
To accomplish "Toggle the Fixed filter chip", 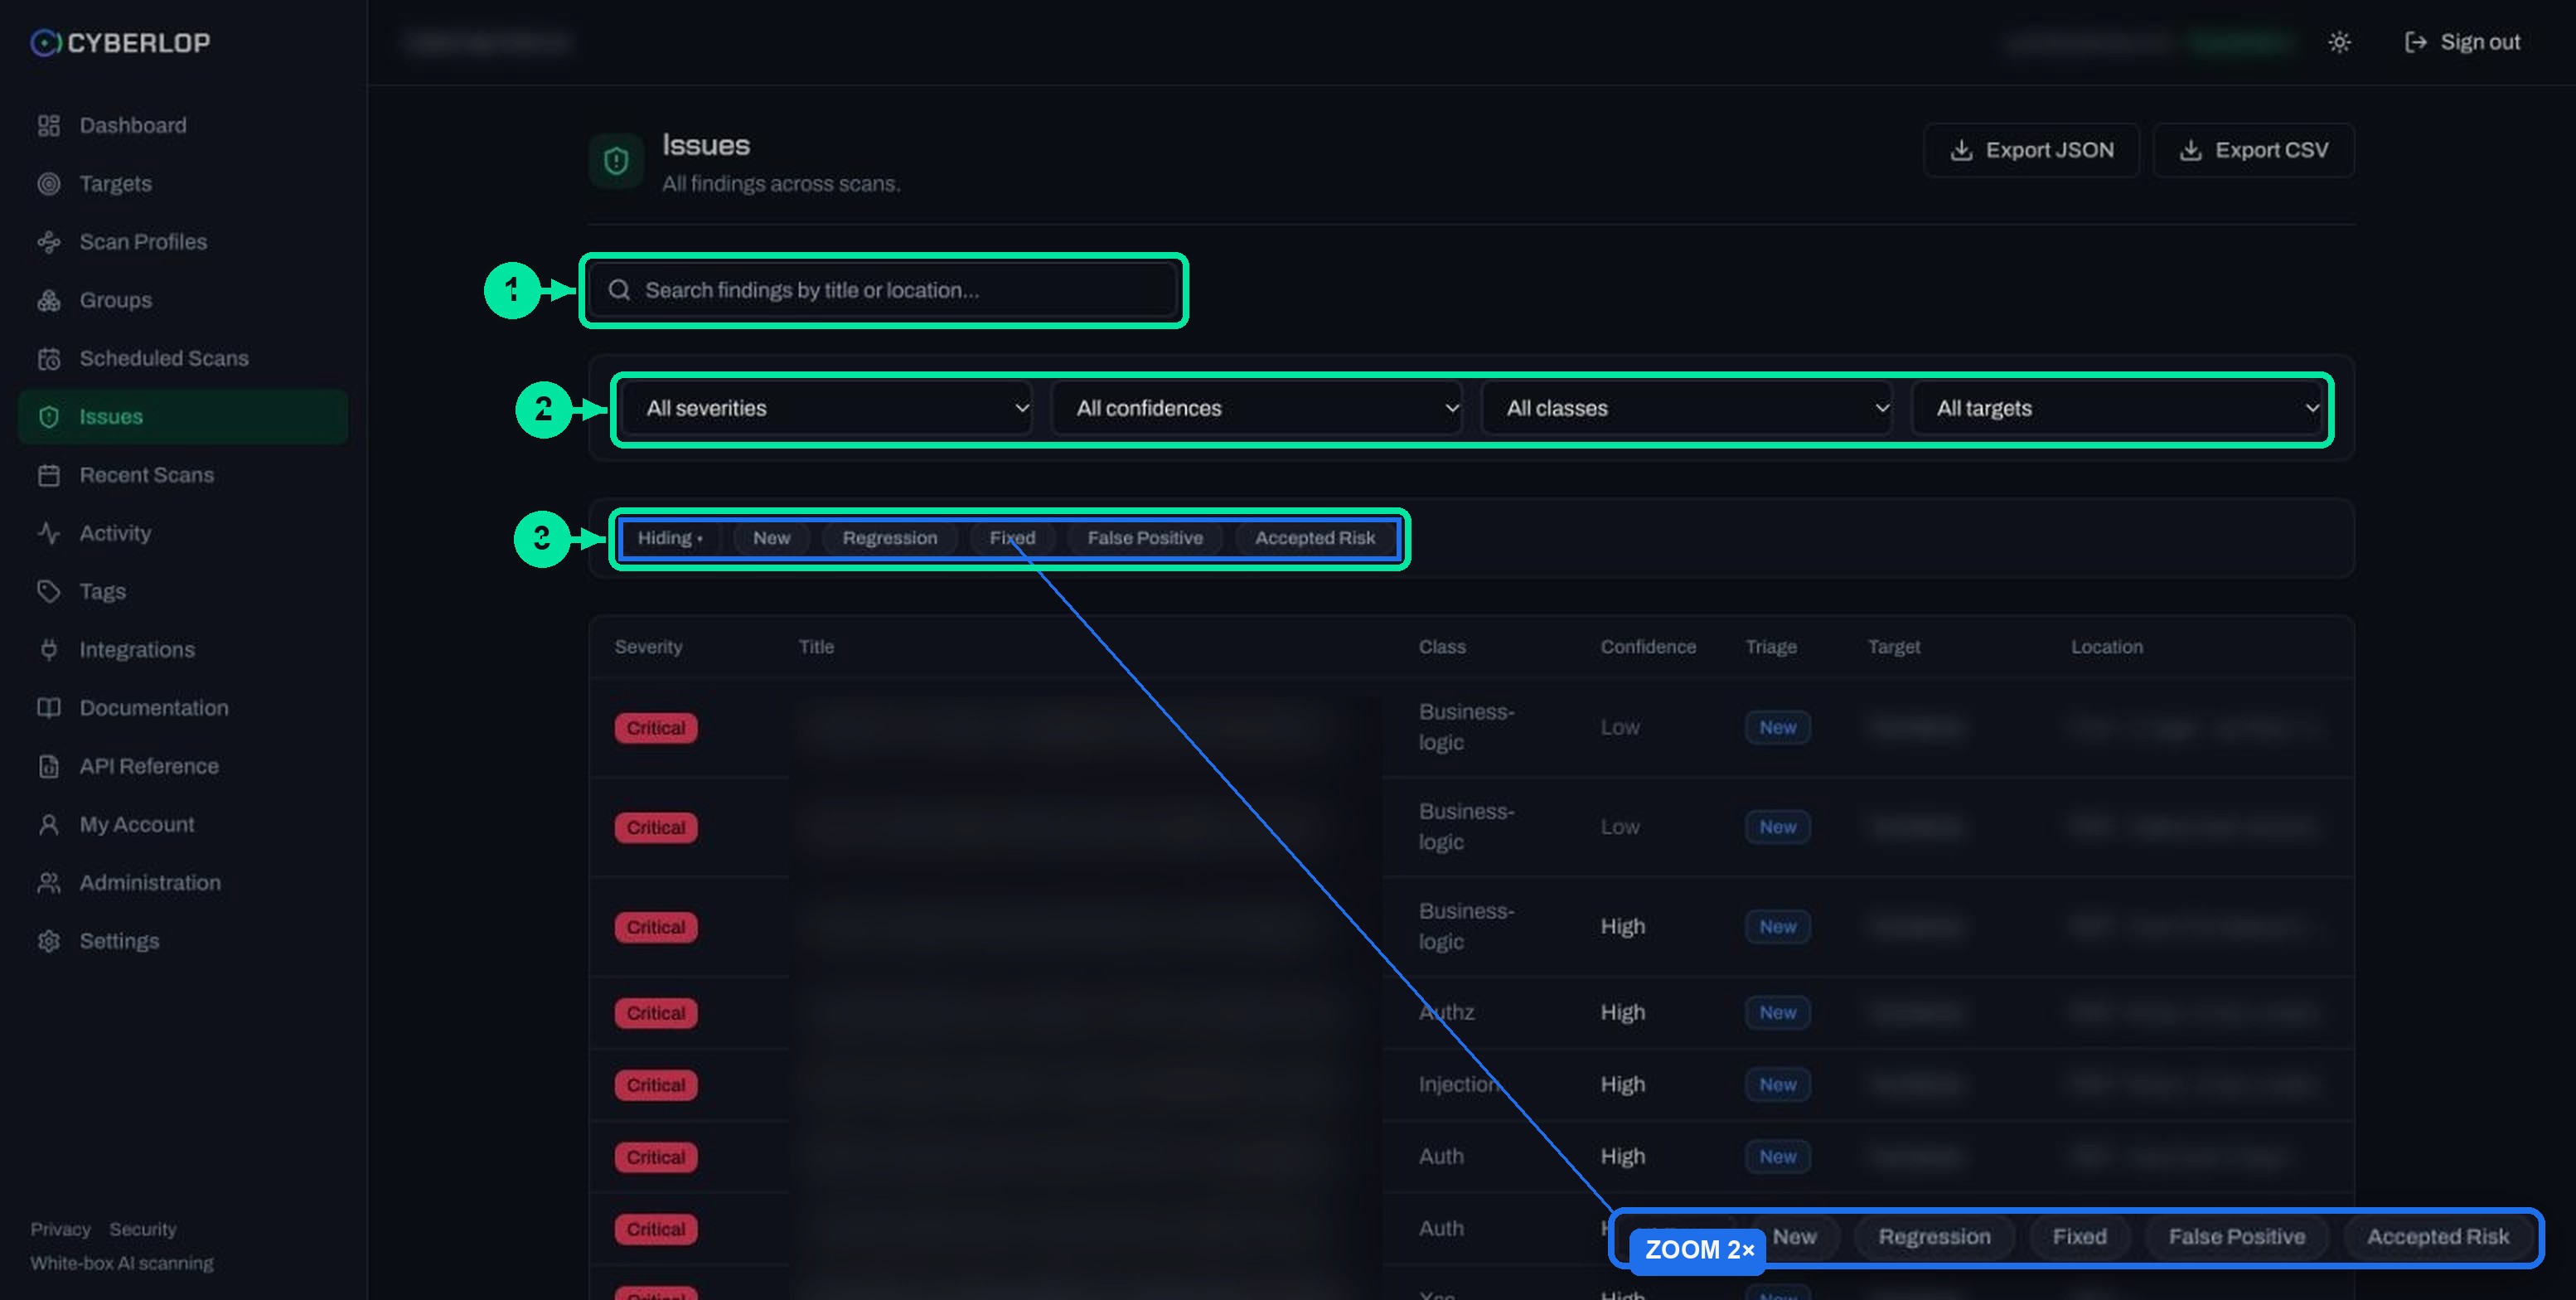I will click(x=1012, y=538).
